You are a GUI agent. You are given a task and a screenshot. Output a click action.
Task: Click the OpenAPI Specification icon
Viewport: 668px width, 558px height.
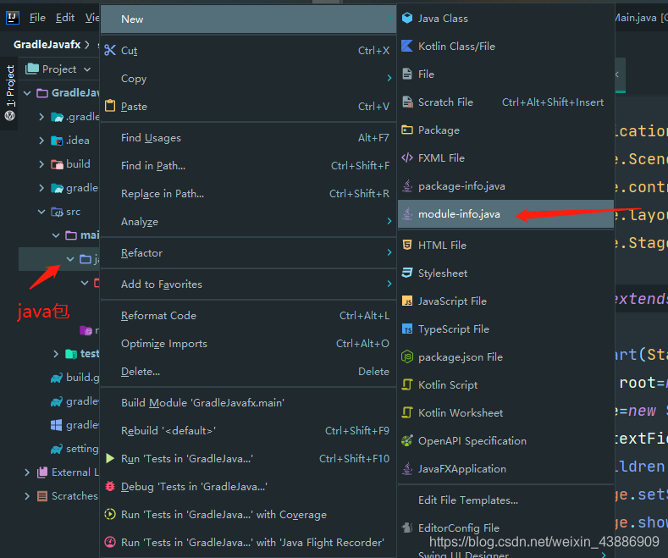tap(407, 440)
